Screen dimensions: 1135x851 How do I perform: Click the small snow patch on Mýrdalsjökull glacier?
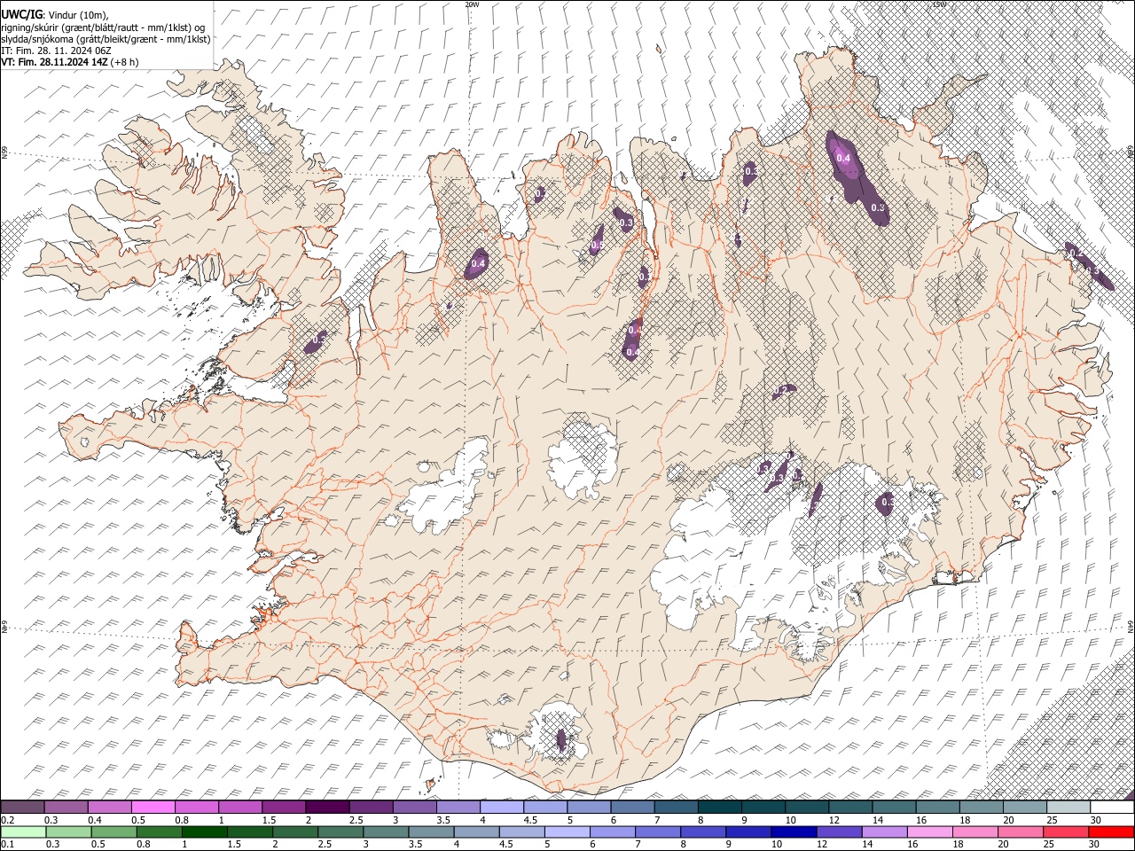560,740
